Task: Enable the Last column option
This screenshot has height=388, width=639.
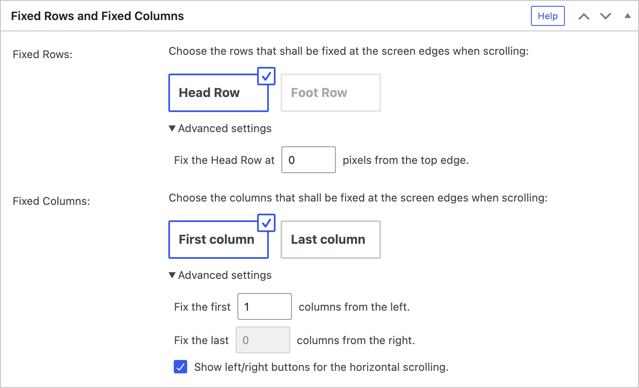Action: pyautogui.click(x=330, y=240)
